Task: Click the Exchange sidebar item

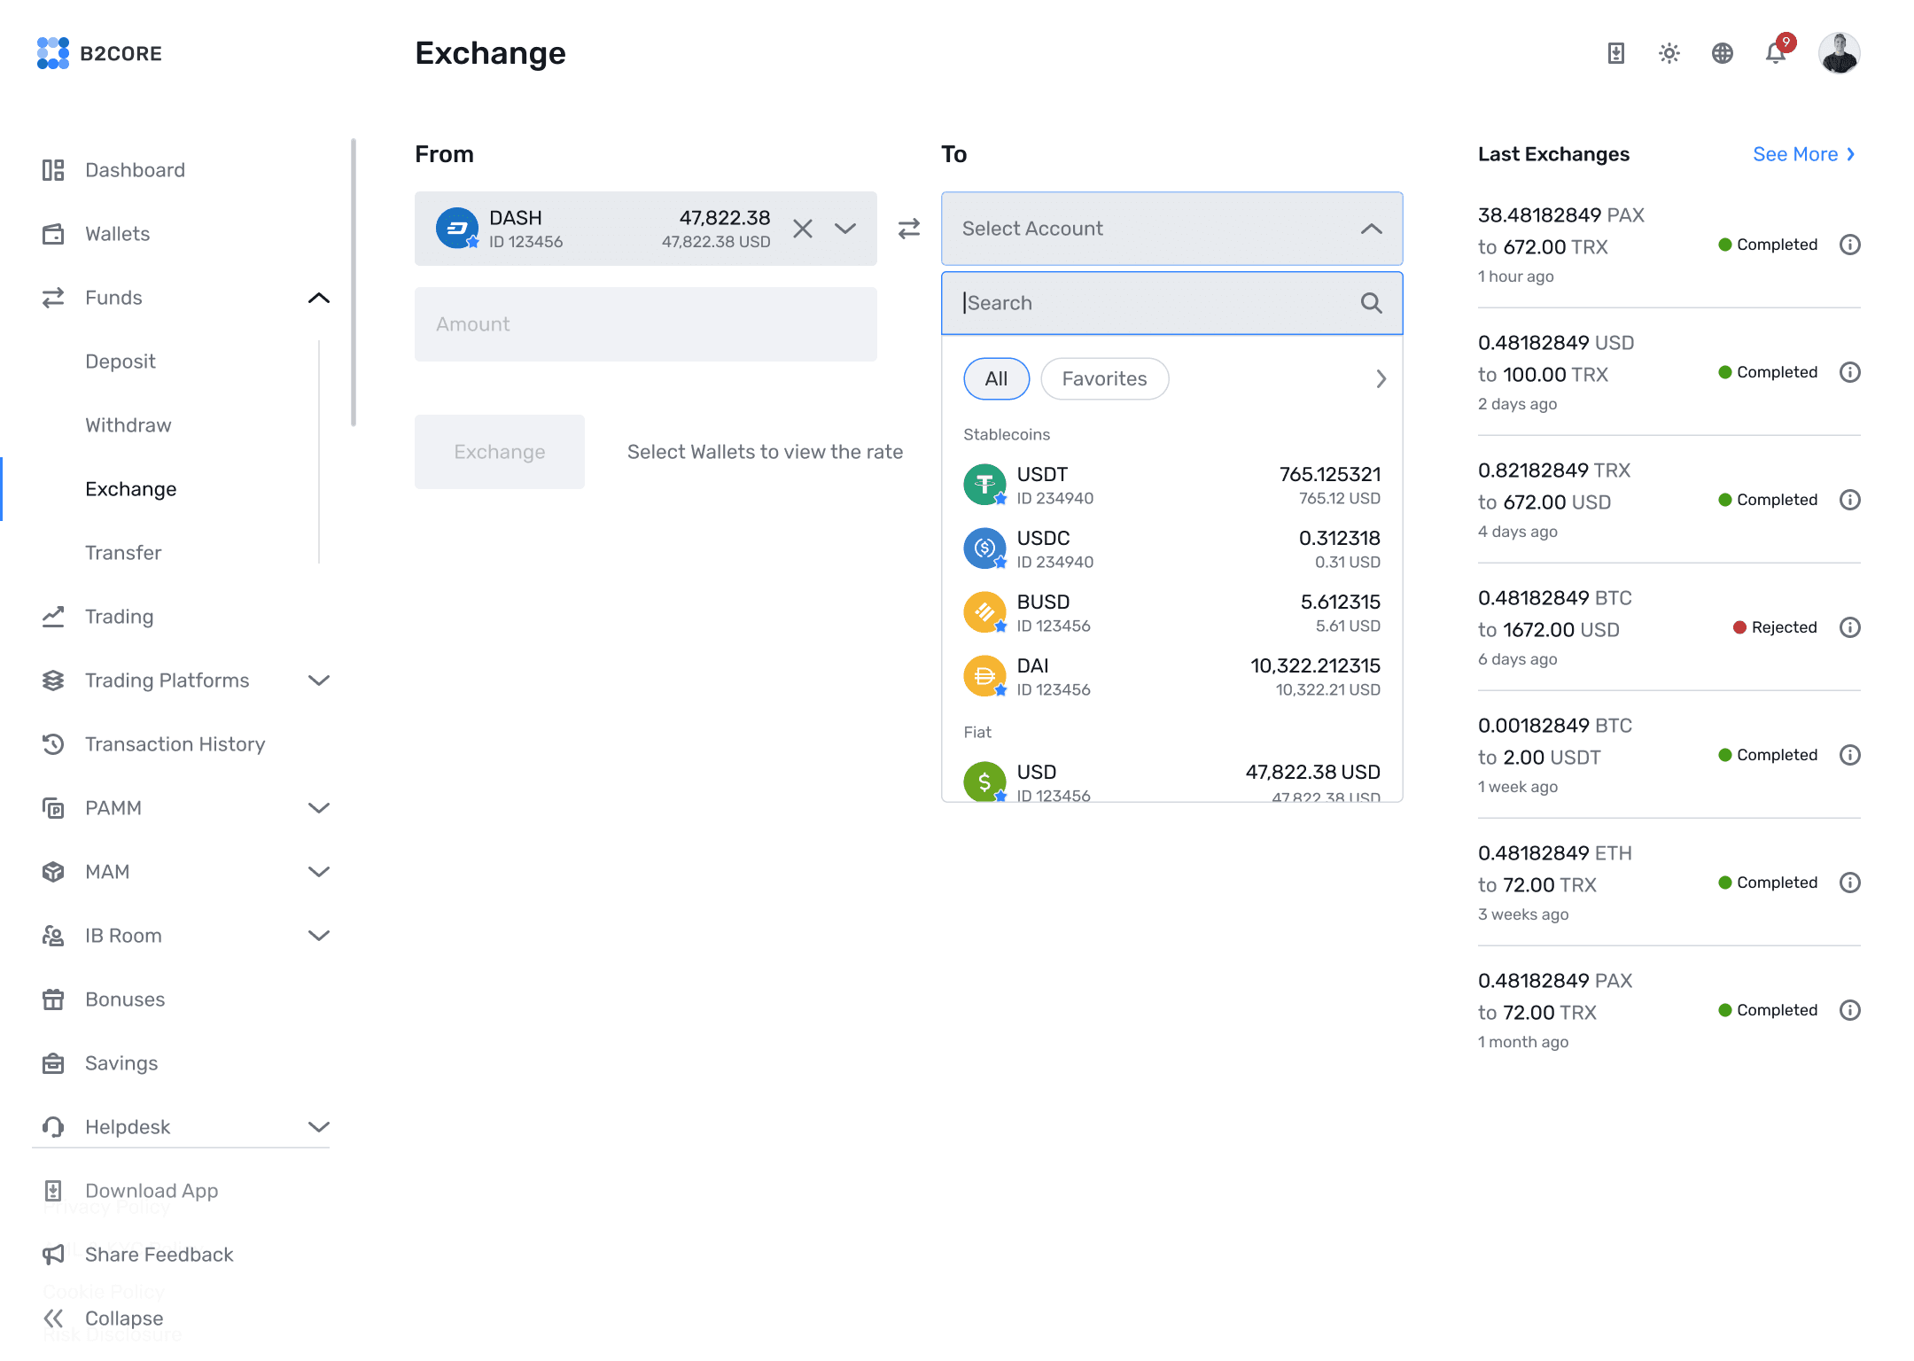Action: tap(131, 489)
